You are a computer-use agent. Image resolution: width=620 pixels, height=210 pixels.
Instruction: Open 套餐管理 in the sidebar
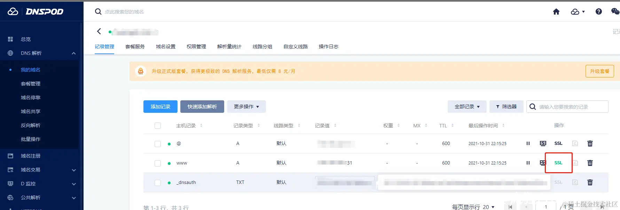click(31, 84)
